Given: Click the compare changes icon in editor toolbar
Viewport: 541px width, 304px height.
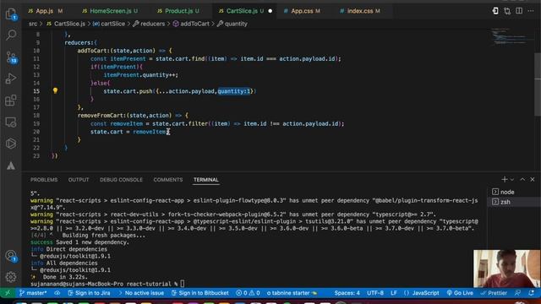Looking at the screenshot, I should (507, 11).
